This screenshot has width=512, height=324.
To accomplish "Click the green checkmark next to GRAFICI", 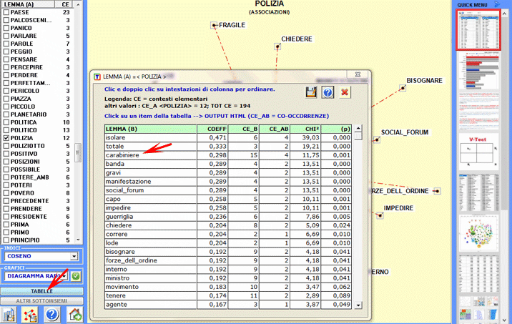I will [76, 276].
